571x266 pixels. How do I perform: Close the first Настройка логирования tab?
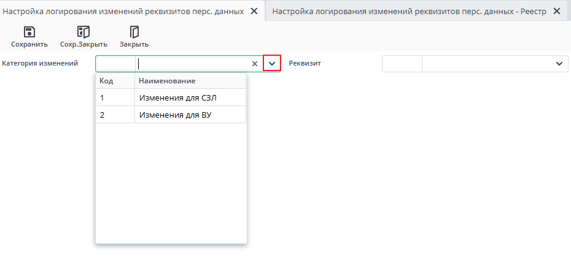click(254, 11)
